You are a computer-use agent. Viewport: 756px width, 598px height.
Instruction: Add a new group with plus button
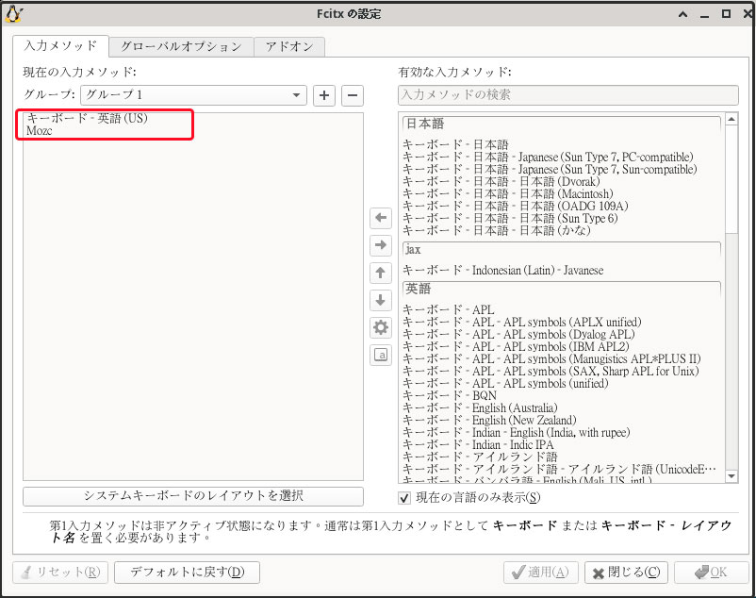coord(324,95)
